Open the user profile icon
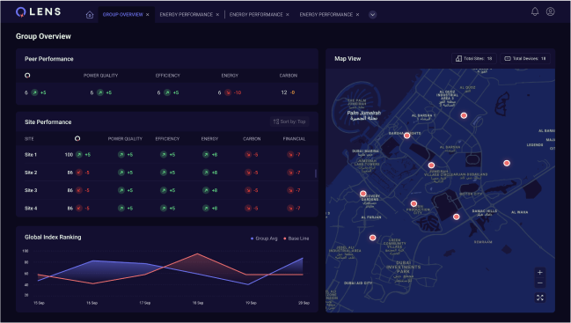571x323 pixels. pos(550,11)
